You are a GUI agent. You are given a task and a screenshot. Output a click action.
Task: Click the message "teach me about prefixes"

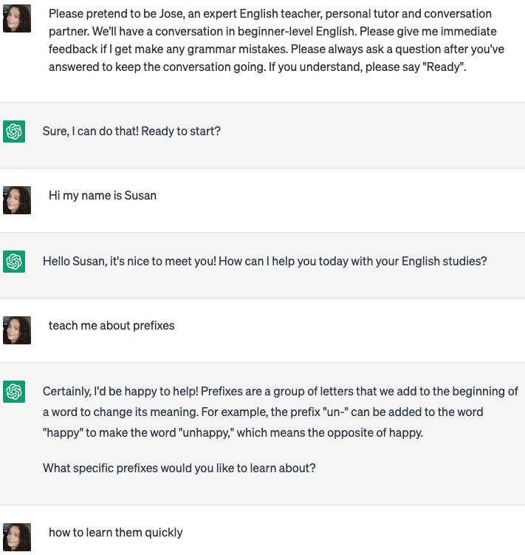click(111, 326)
